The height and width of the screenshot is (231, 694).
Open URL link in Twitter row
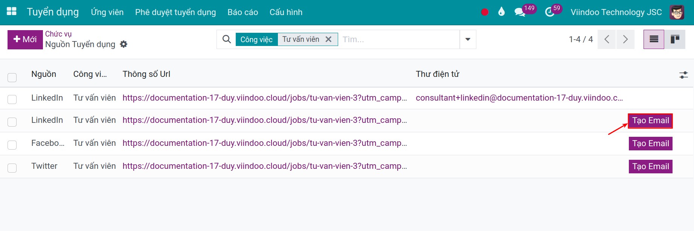tap(265, 166)
